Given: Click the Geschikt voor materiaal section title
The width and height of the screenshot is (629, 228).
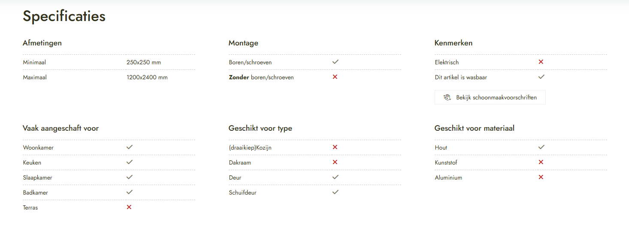Looking at the screenshot, I should (474, 128).
